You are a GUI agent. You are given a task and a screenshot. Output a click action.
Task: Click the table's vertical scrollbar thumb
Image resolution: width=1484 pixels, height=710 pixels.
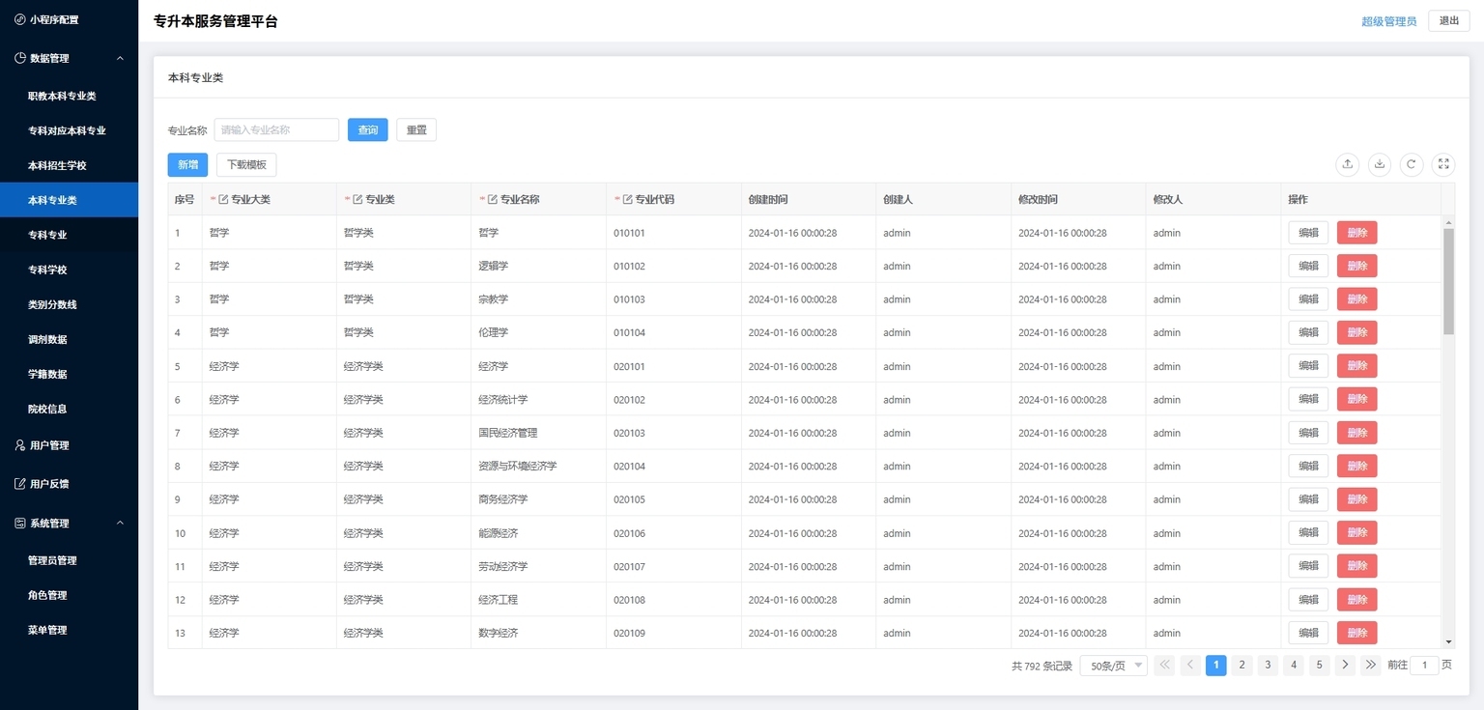[1448, 280]
